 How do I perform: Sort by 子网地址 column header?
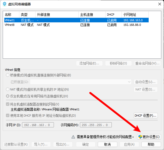pos(135,15)
